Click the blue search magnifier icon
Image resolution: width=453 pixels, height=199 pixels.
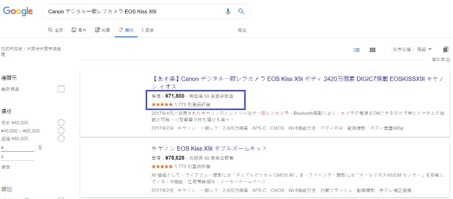tap(241, 11)
